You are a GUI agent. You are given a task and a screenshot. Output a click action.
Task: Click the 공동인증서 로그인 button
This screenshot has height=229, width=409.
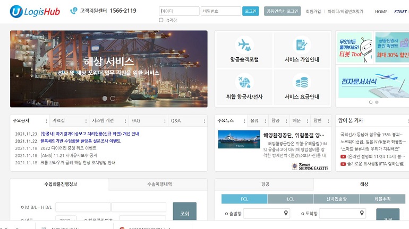pyautogui.click(x=282, y=11)
